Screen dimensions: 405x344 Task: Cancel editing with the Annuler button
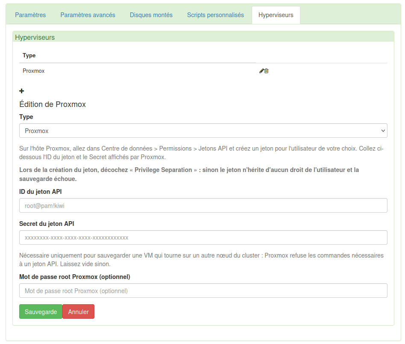click(x=78, y=311)
